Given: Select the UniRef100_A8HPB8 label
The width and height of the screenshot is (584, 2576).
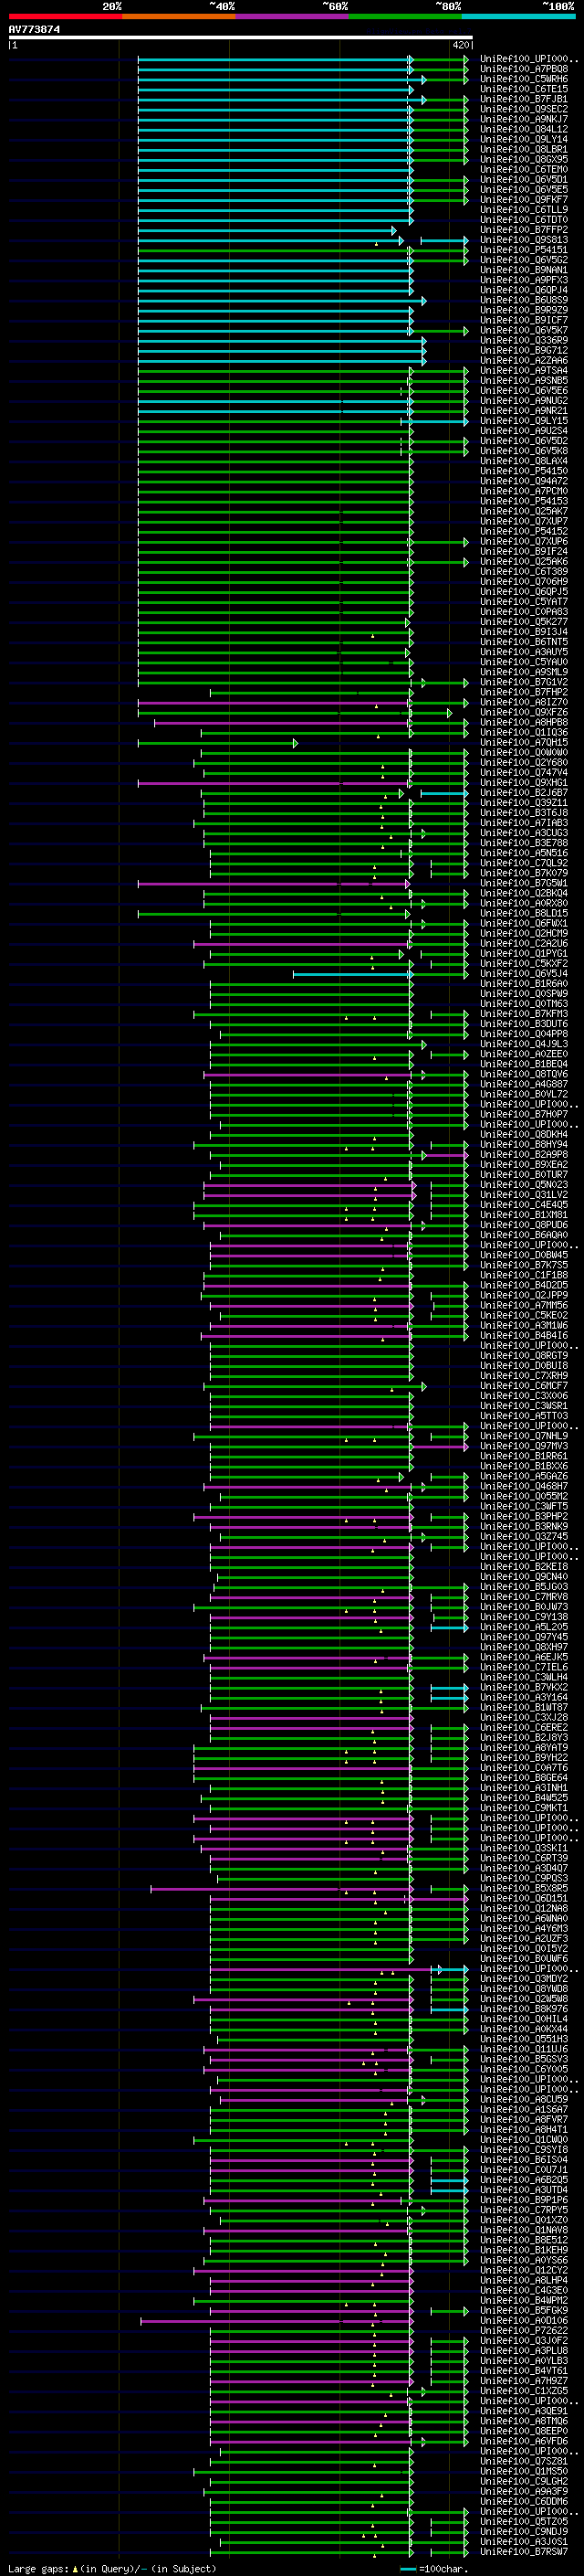Looking at the screenshot, I should (x=524, y=722).
